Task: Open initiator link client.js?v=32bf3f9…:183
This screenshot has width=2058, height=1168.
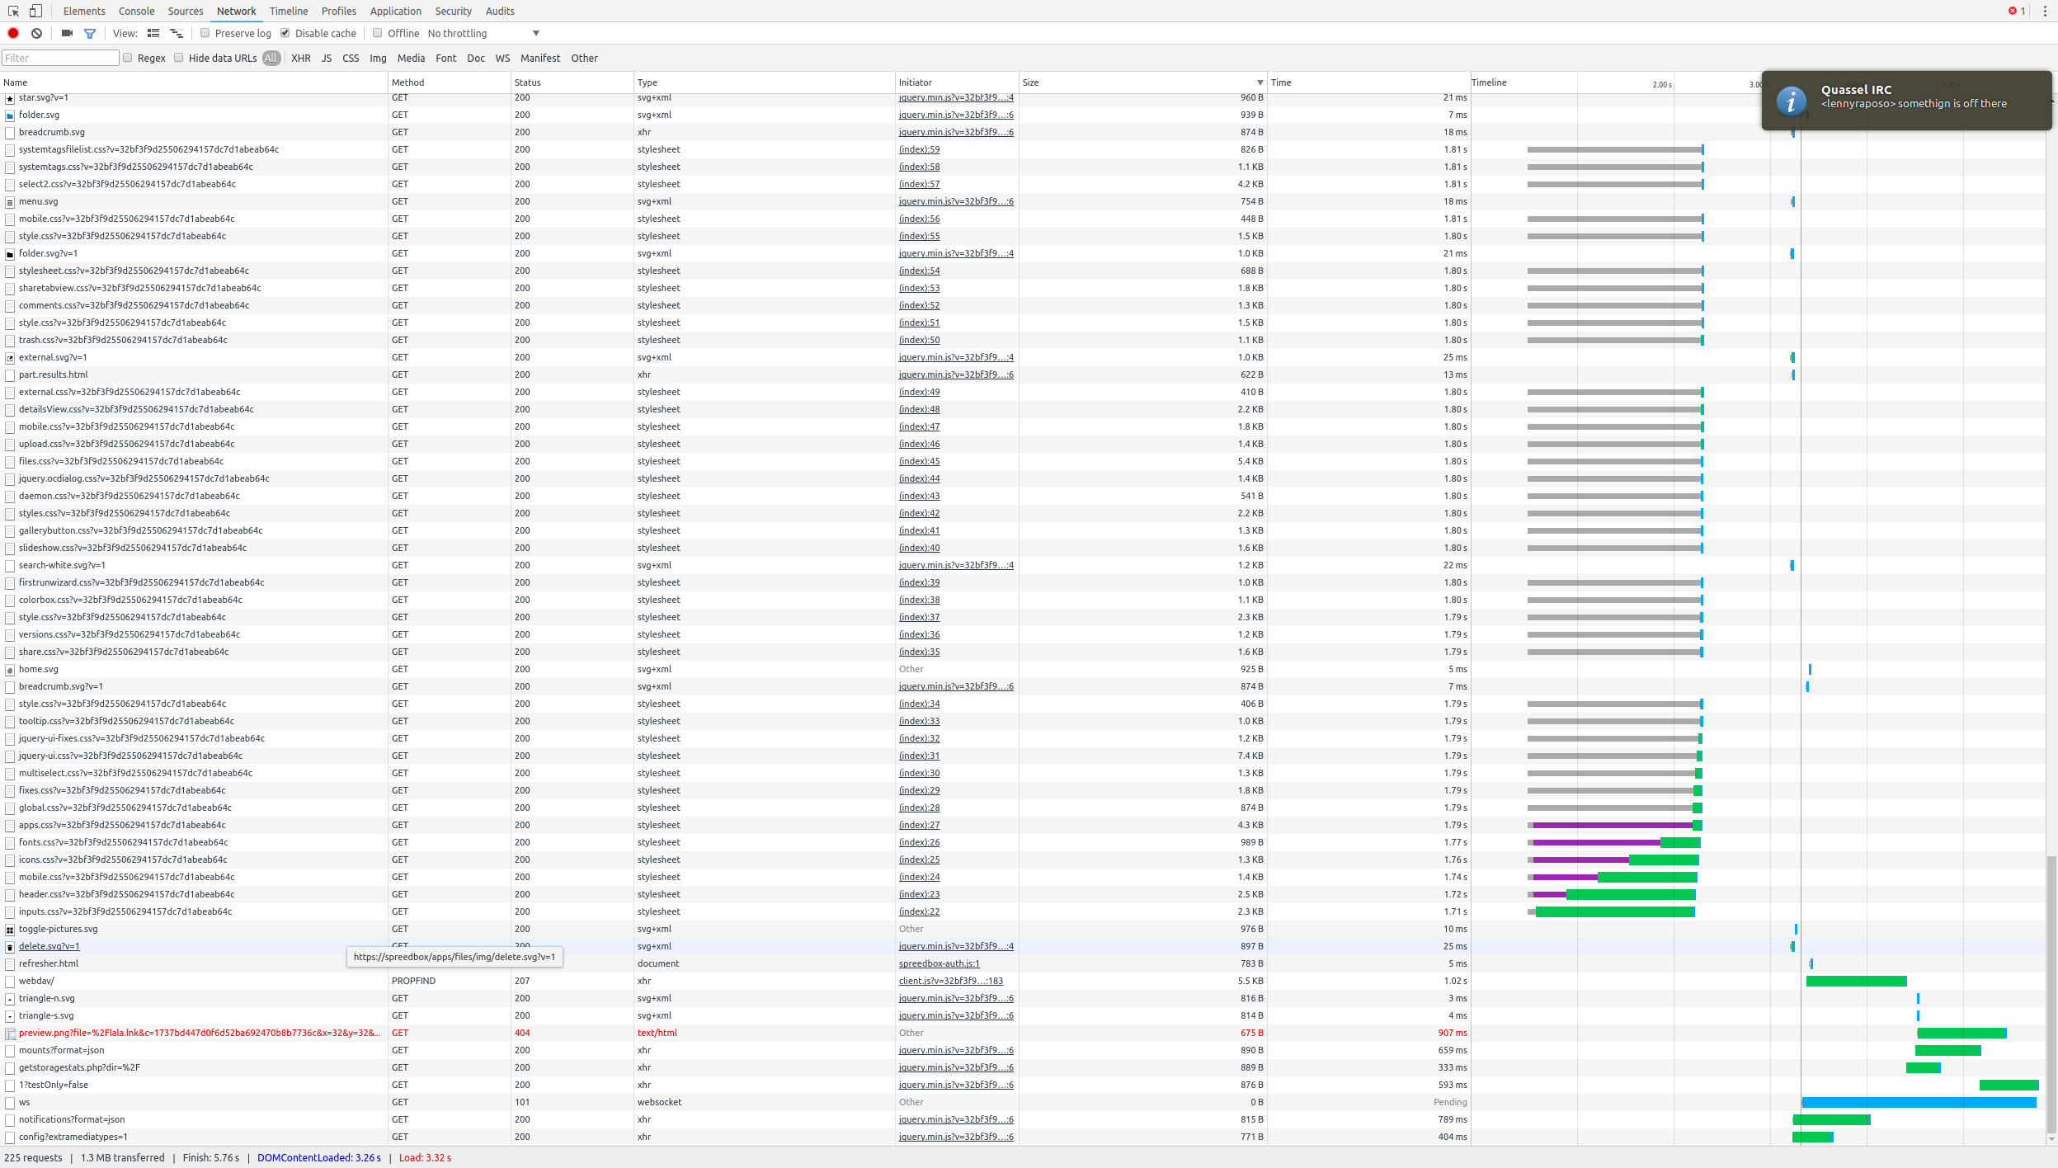Action: click(x=950, y=981)
